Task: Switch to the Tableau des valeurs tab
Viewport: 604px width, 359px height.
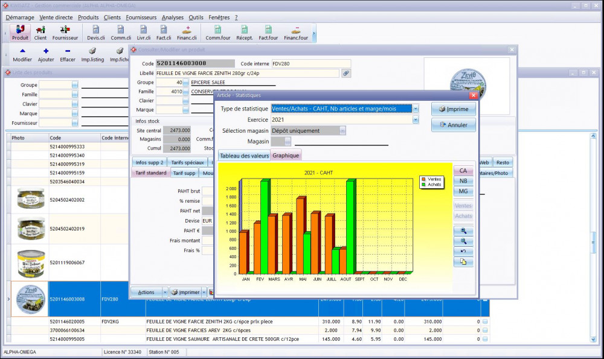Action: coord(244,155)
